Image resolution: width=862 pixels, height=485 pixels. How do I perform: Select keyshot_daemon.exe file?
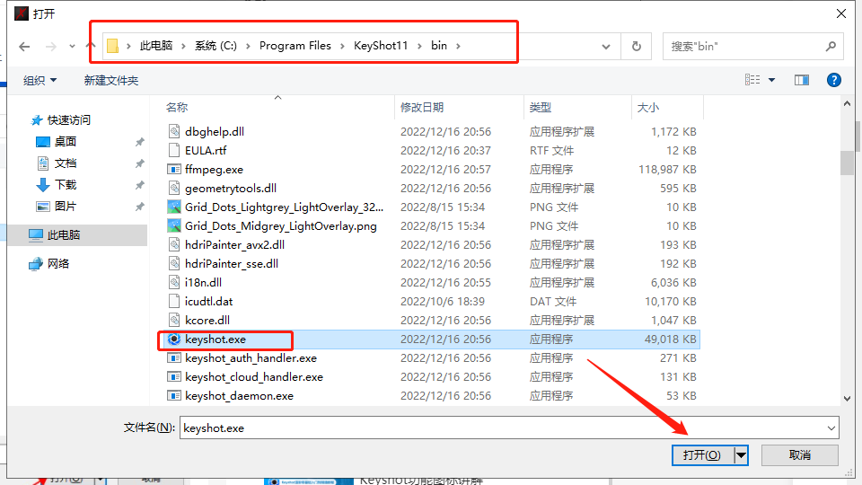coord(239,396)
